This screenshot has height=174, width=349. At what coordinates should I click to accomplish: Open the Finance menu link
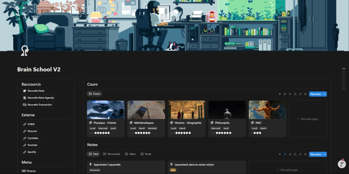(x=29, y=171)
